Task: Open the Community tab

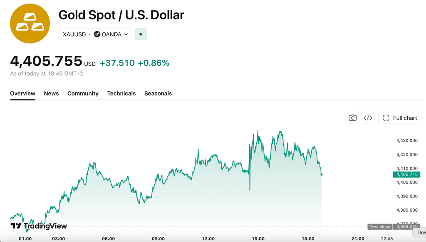Action: (83, 94)
